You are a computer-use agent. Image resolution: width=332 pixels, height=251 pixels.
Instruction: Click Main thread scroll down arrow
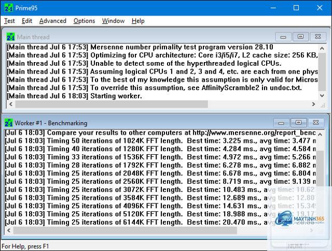(x=322, y=96)
